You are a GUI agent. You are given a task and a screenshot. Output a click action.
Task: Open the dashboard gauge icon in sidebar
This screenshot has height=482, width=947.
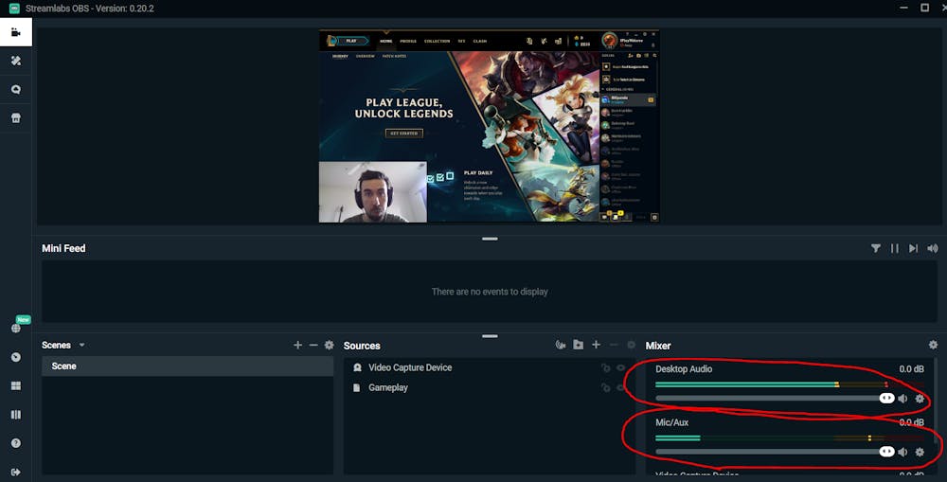tap(16, 357)
